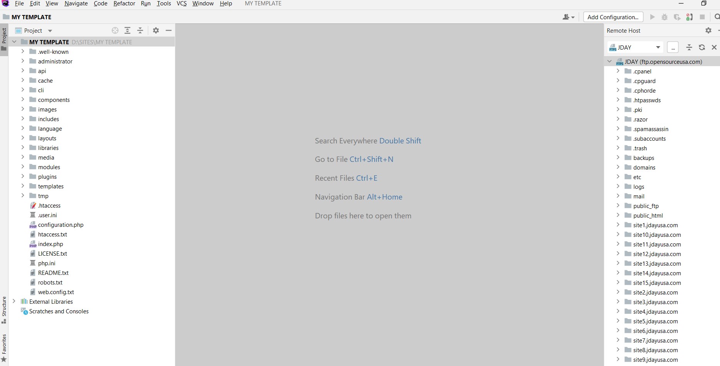Toggle the Structure tool window side tab
Image resolution: width=720 pixels, height=366 pixels.
[x=4, y=309]
